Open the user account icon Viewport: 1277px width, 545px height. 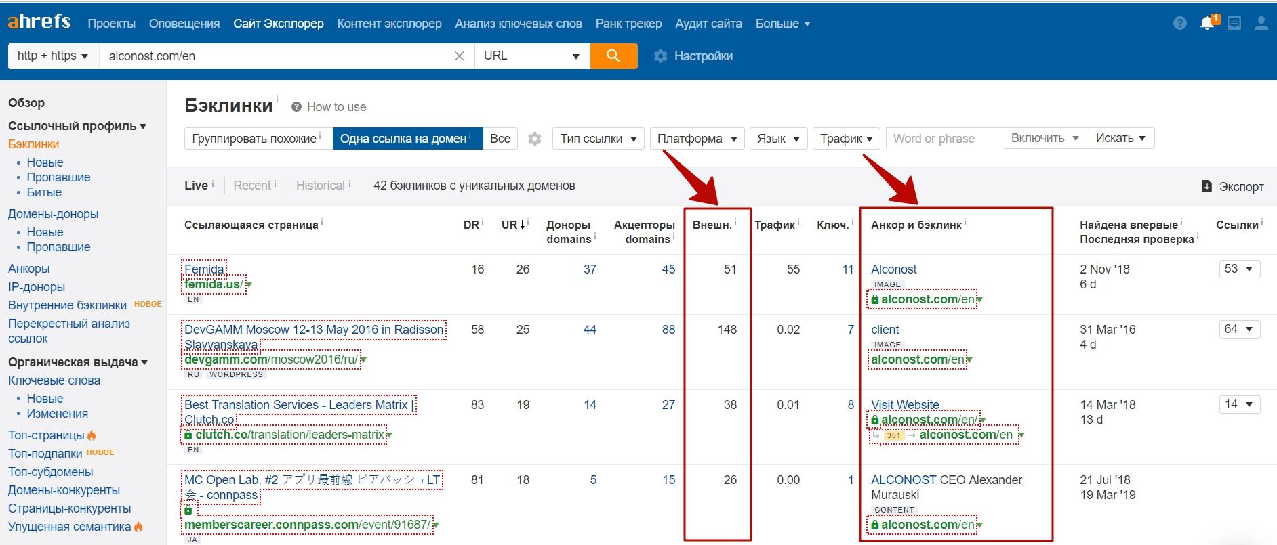tap(1261, 23)
